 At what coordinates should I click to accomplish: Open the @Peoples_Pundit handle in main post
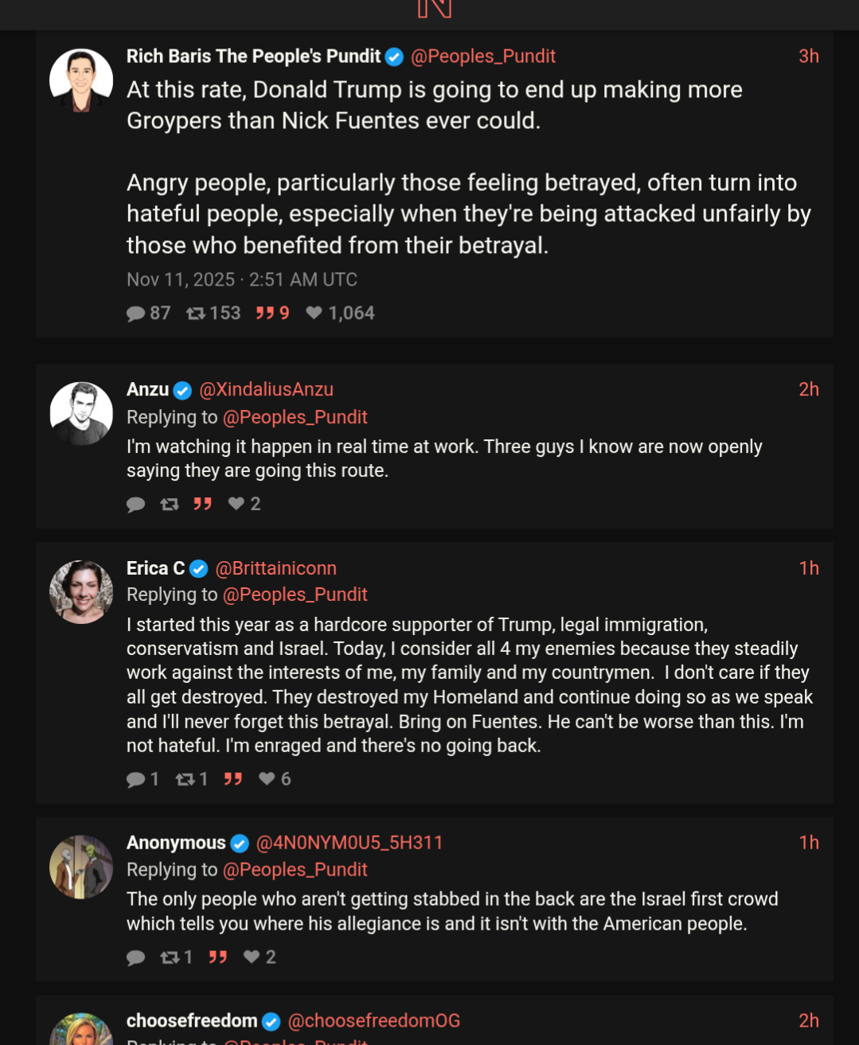pos(483,57)
